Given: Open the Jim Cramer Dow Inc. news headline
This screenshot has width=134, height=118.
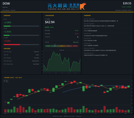Looking at the screenshot, I should 100,50.
